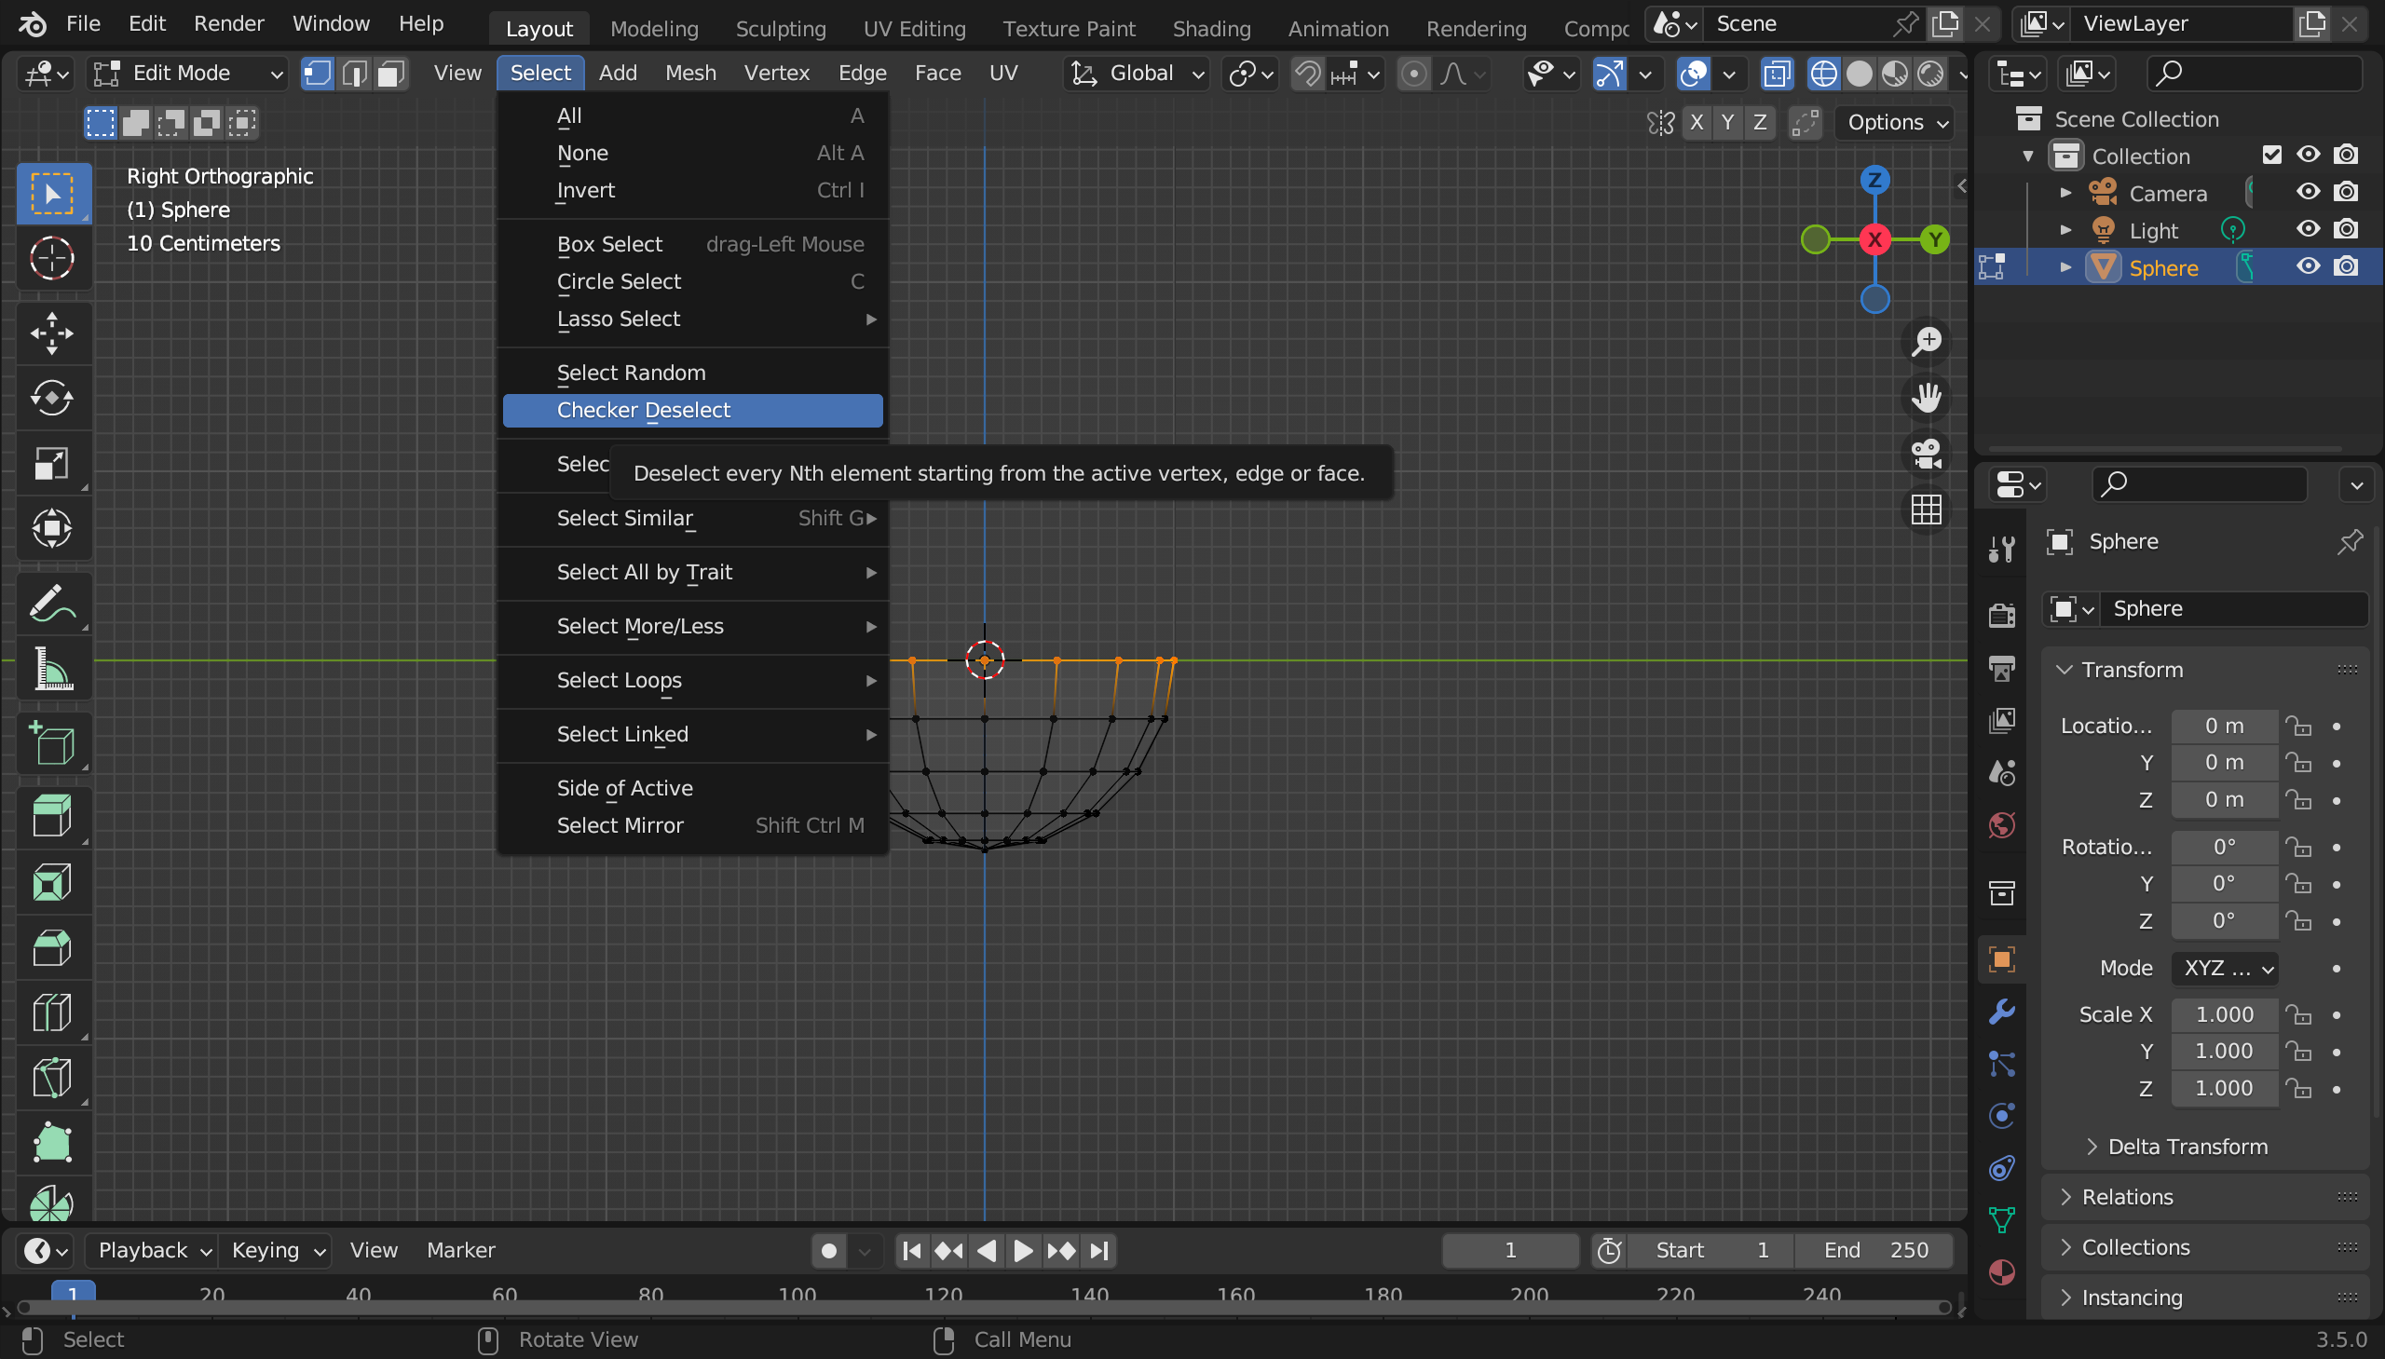This screenshot has width=2385, height=1359.
Task: Open Global transform orientation dropdown
Action: coord(1136,73)
